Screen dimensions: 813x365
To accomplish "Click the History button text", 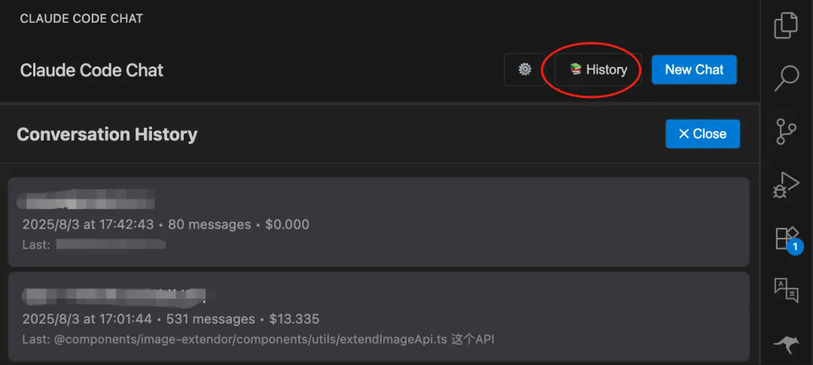I will (607, 69).
